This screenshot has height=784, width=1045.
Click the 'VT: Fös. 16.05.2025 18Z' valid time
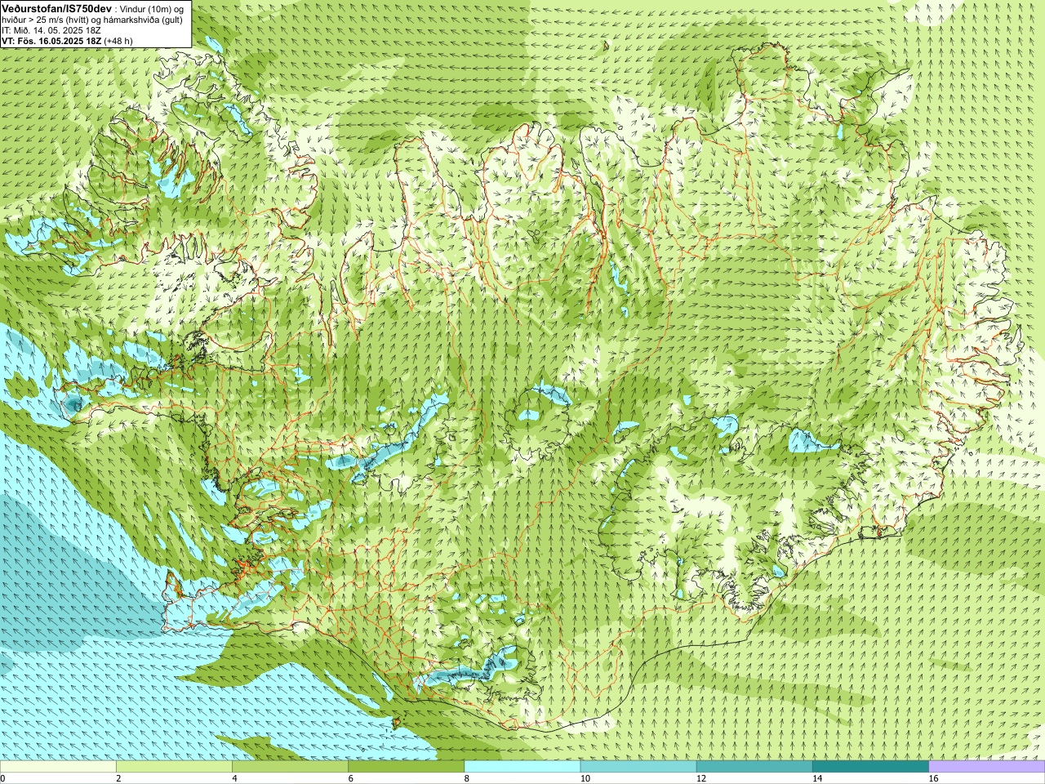(51, 41)
